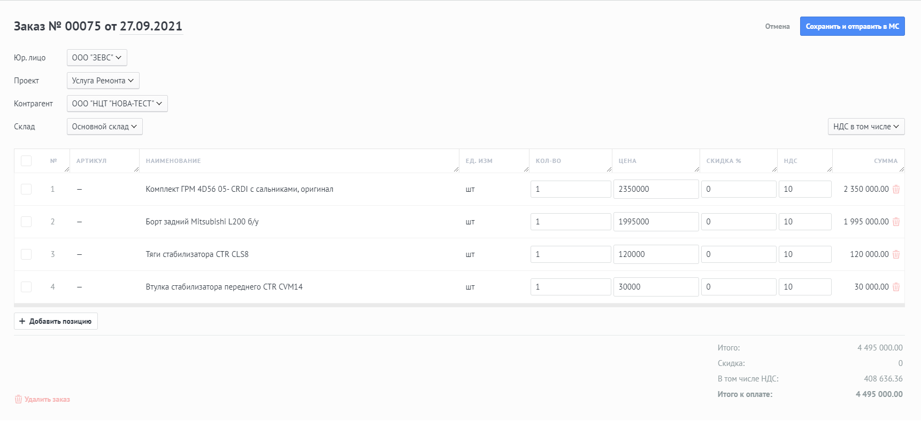Screen dimensions: 921x421
Task: Click order date 27.09.2021 in title
Action: (151, 26)
